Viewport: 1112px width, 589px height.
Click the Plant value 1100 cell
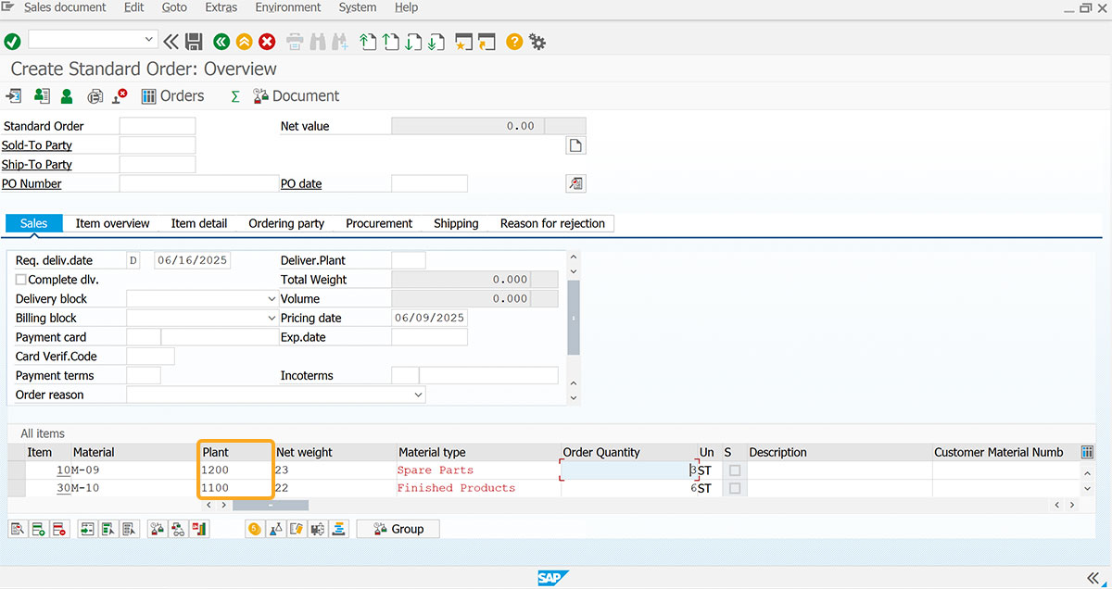pyautogui.click(x=235, y=488)
